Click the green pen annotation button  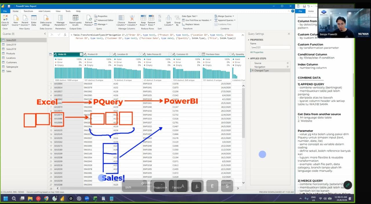(348, 185)
